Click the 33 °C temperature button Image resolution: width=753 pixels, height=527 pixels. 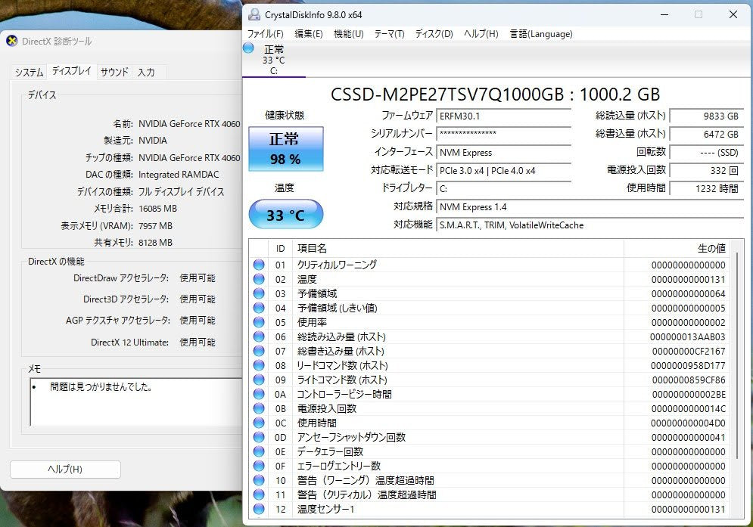[286, 215]
